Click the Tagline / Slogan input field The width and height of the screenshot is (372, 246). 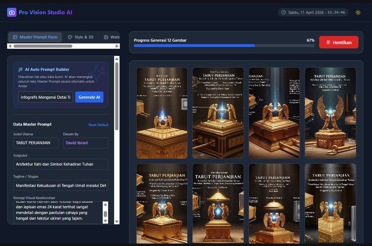click(61, 185)
